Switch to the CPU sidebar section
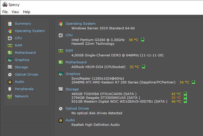This screenshot has height=136, width=203. 18,38
